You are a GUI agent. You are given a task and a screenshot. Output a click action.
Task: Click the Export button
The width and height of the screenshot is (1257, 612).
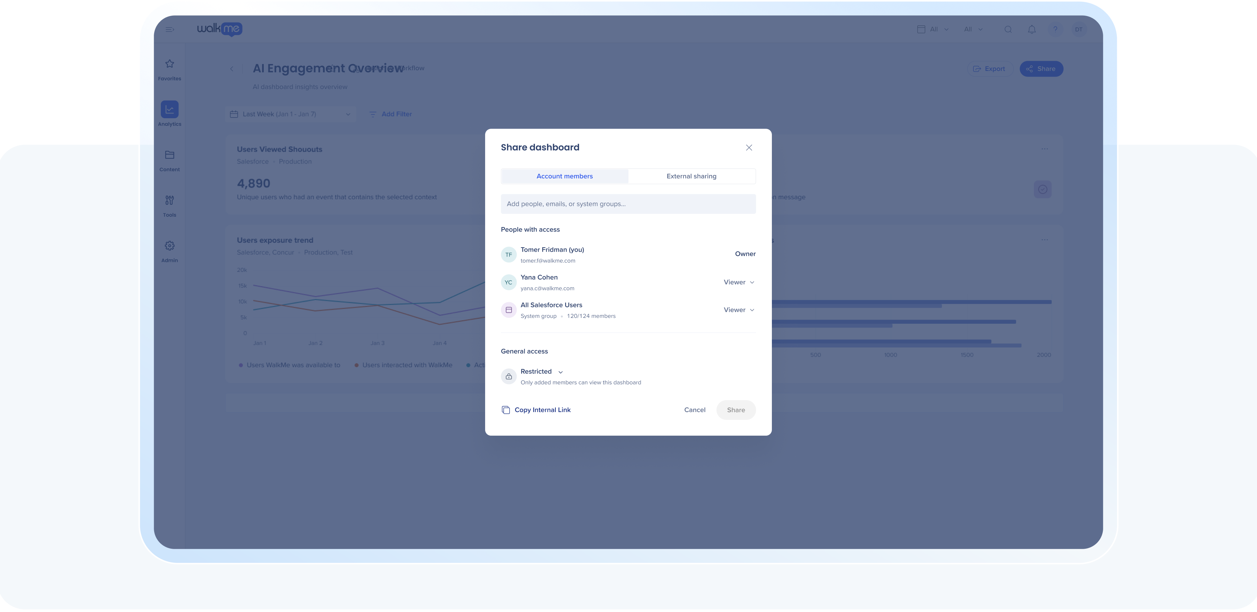(990, 69)
